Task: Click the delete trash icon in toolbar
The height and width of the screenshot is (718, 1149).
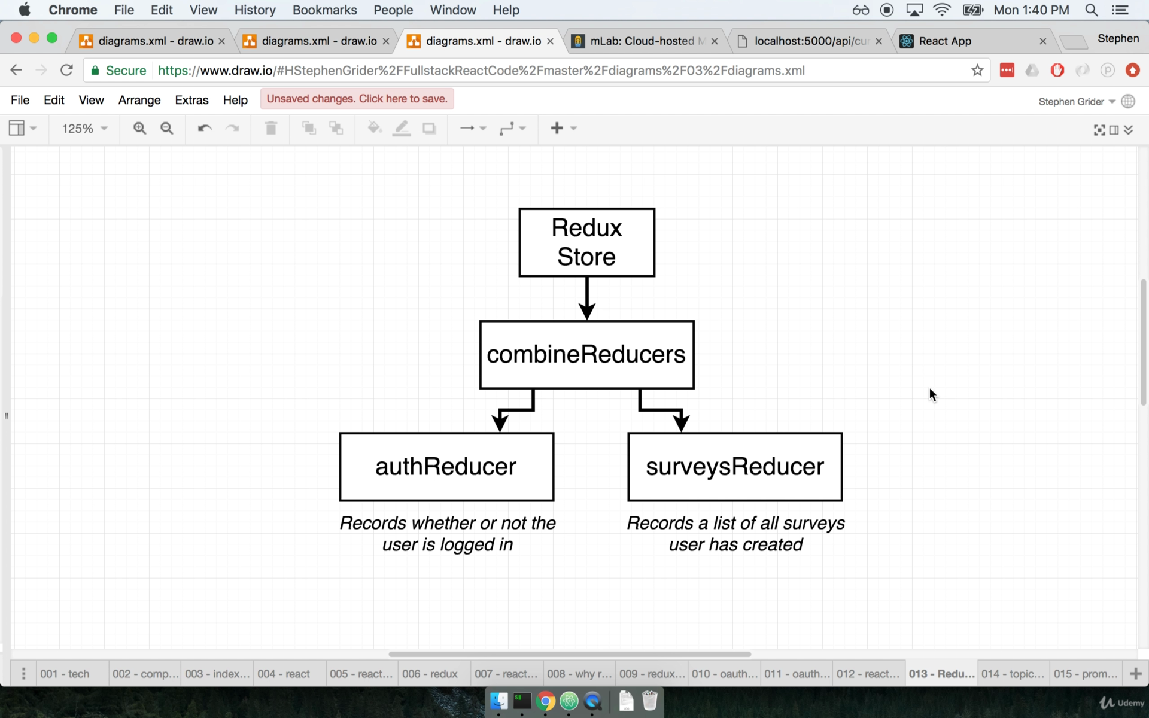Action: pos(270,128)
